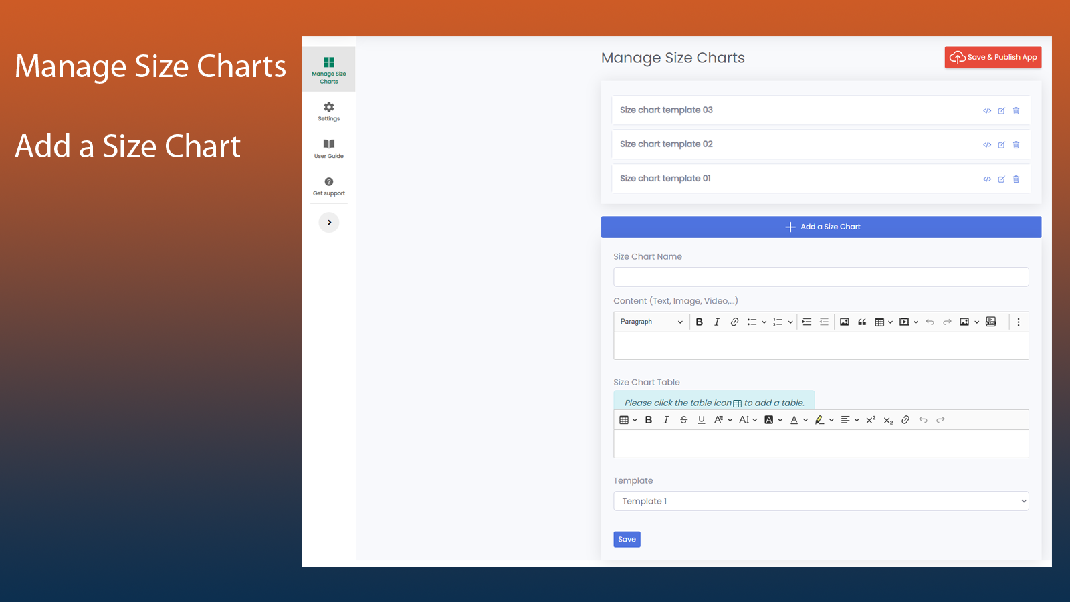Open the Paragraph heading dropdown
This screenshot has width=1070, height=602.
651,322
